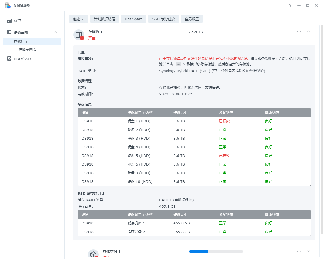
Task: Open 全局设置 global settings
Action: 192,19
